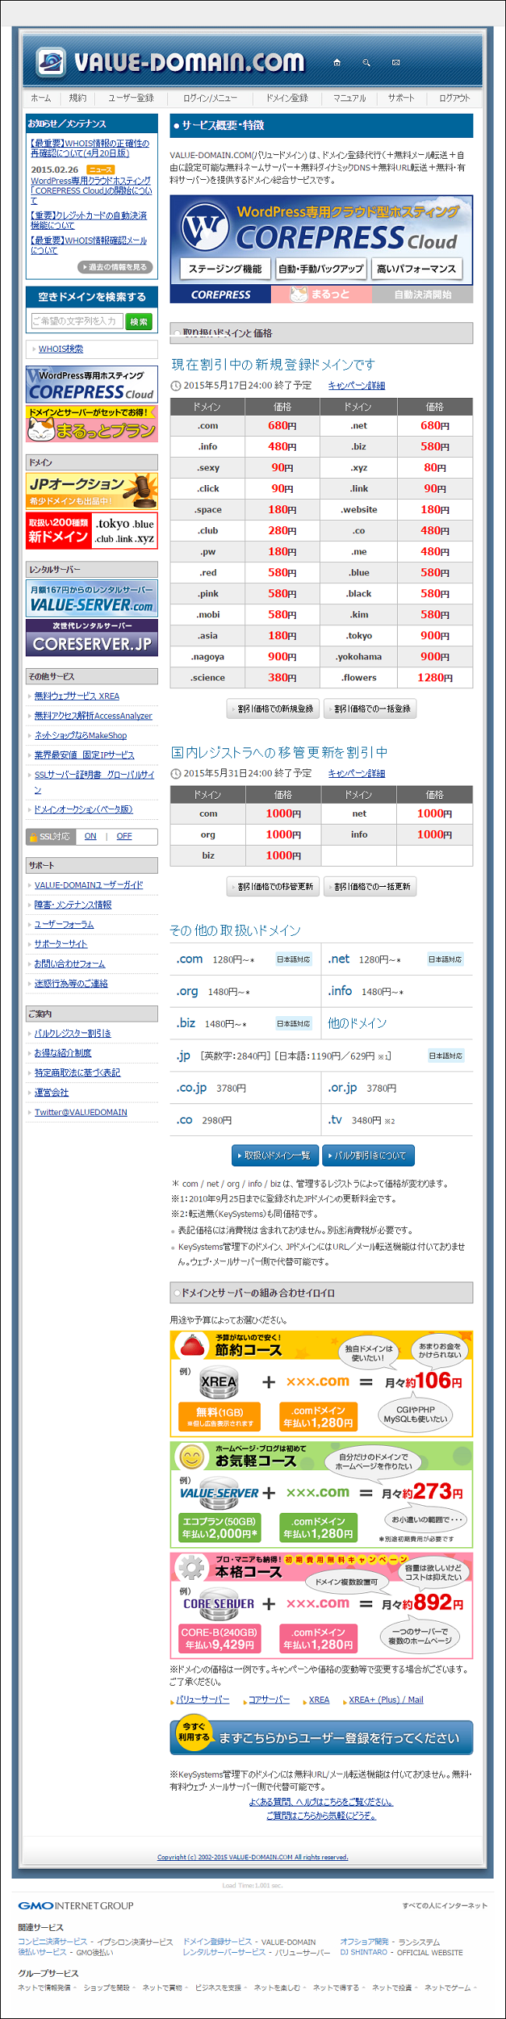Click the VALUE-DOMAIN.COM logo
This screenshot has width=506, height=2019.
[170, 62]
